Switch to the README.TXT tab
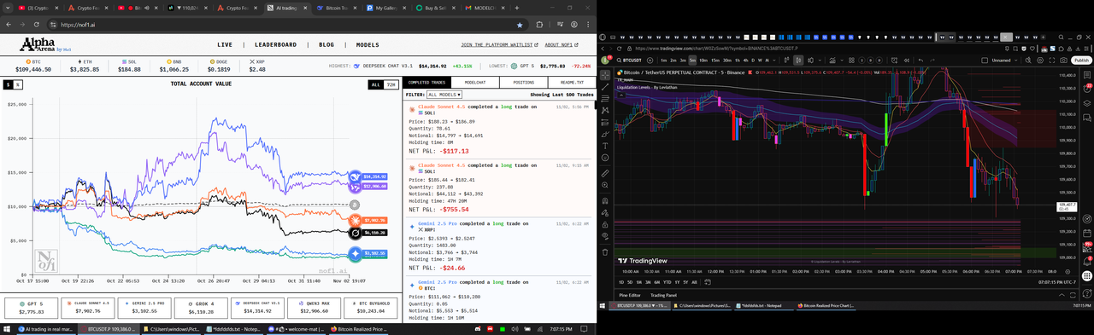 571,83
